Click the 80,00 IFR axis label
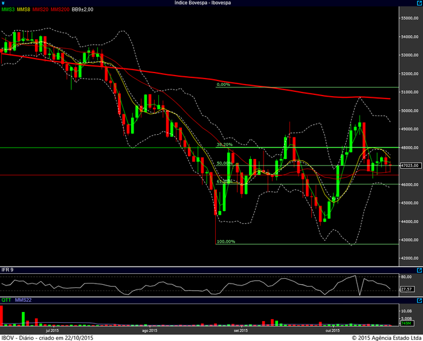423x341 pixels. tap(406, 277)
